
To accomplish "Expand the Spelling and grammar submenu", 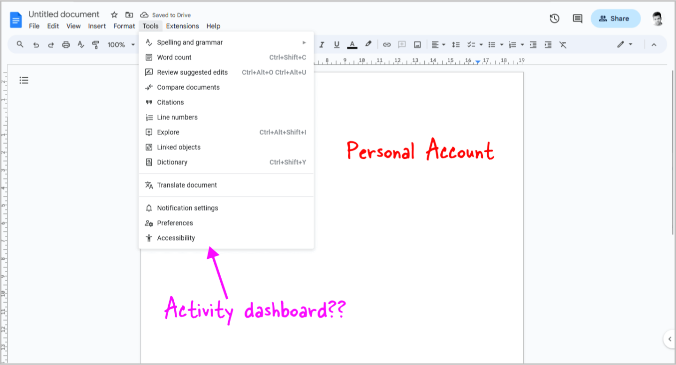I will pyautogui.click(x=226, y=42).
